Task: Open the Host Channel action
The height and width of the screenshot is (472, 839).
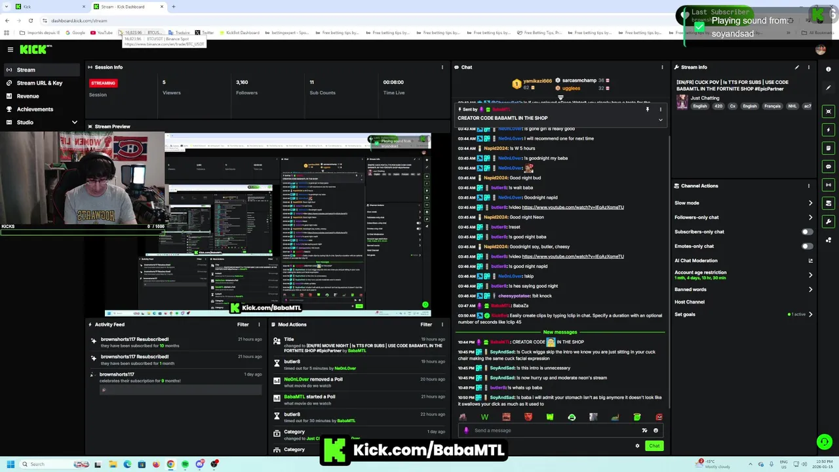Action: [690, 302]
